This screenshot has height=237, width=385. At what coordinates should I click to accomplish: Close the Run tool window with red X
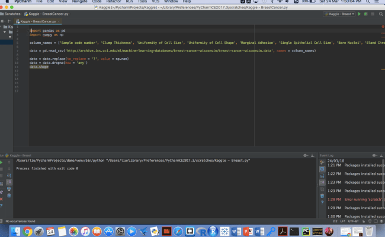(x=1, y=199)
